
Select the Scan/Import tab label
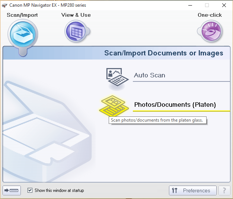[x=22, y=15]
